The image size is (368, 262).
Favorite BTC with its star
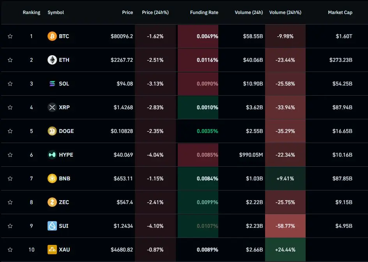10,36
